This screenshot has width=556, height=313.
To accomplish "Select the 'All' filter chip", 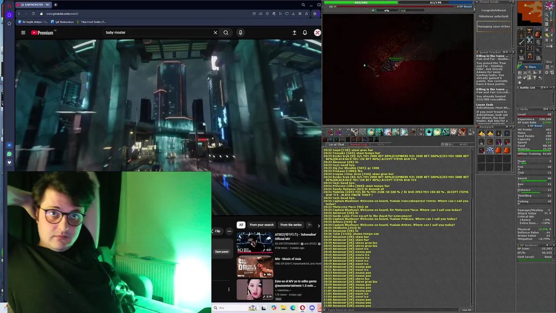I will pos(241,225).
